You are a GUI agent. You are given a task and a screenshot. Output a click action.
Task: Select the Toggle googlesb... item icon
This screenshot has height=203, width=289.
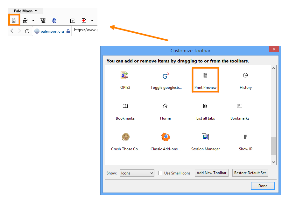coord(166,75)
